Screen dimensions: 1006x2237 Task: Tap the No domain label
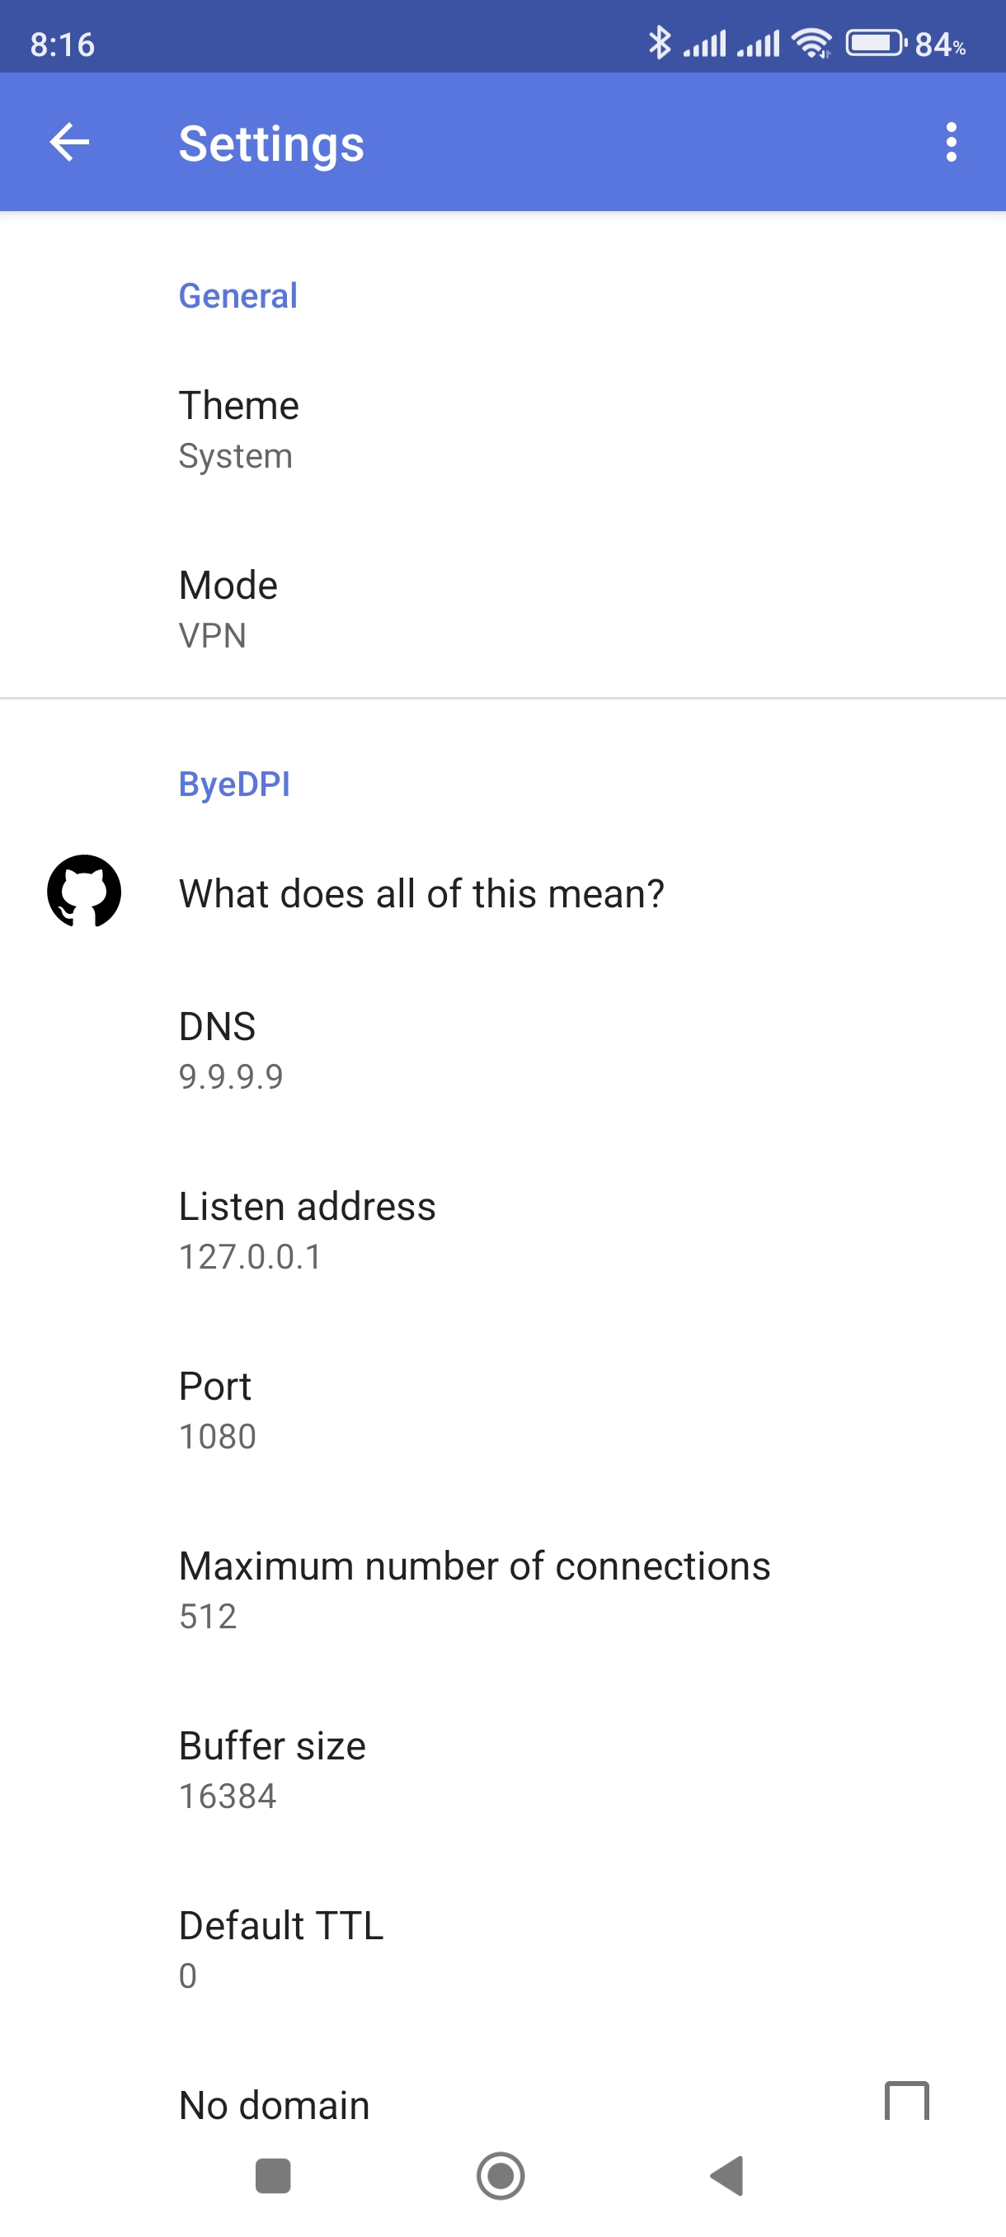click(275, 2105)
